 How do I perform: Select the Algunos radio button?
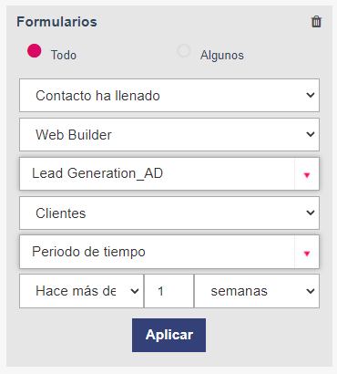[184, 50]
